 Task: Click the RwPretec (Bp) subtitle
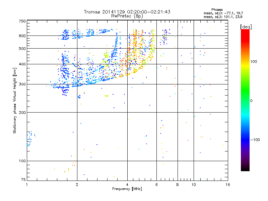(x=127, y=16)
